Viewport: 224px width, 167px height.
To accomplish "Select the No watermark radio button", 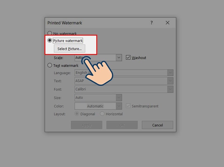I will (x=50, y=33).
